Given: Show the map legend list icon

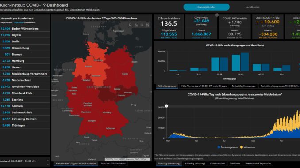Looking at the screenshot, I should click(142, 25).
